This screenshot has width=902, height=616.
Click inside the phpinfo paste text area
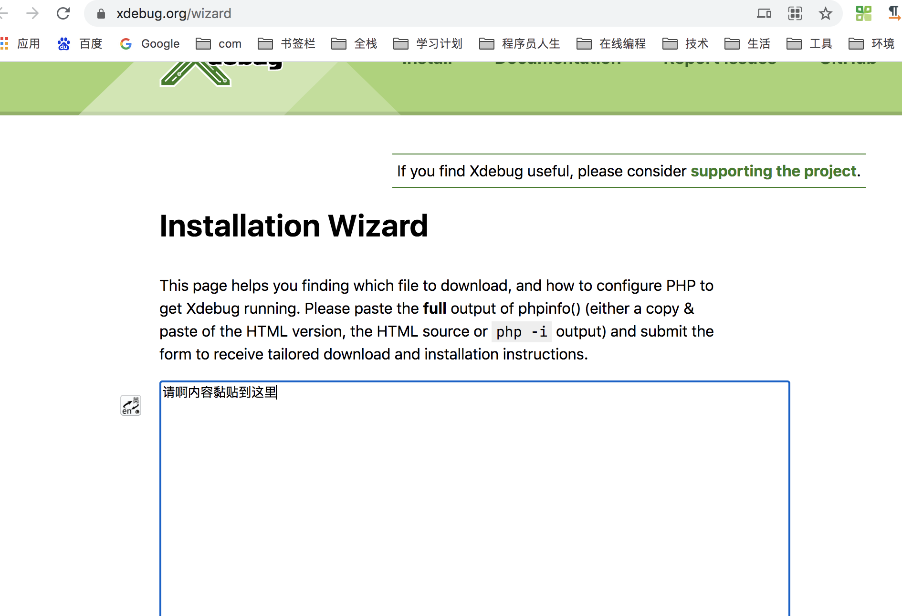(474, 498)
